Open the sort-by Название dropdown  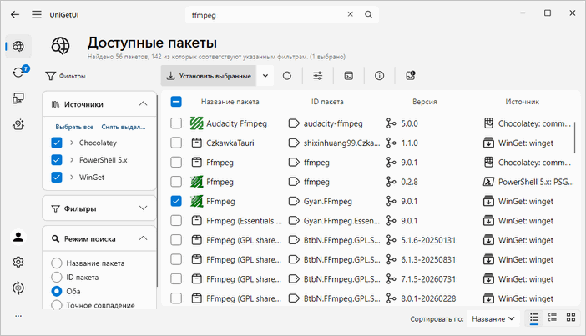(493, 318)
